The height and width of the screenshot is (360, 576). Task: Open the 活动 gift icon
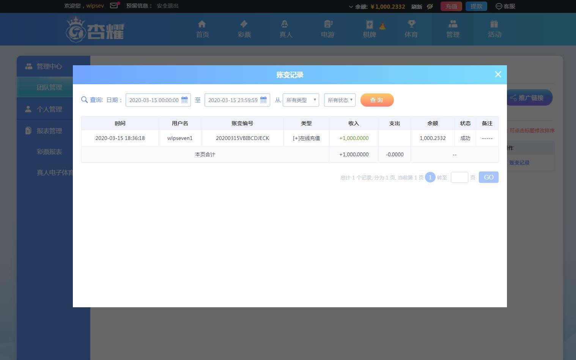(494, 25)
